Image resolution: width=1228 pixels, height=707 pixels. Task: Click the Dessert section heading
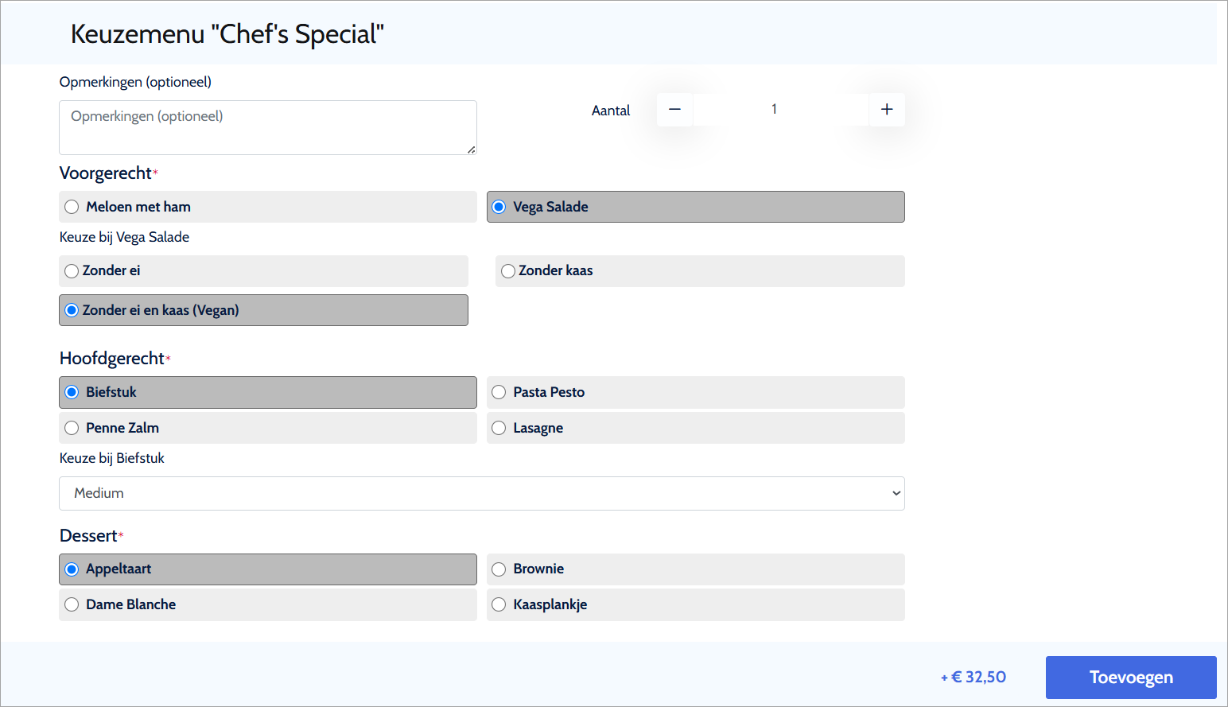(88, 536)
